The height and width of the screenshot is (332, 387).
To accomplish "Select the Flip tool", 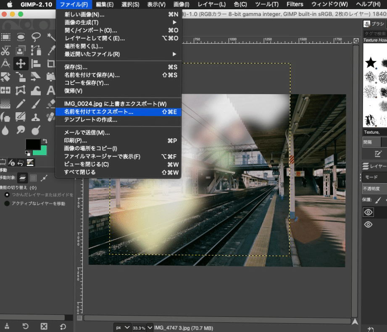I will (5, 90).
